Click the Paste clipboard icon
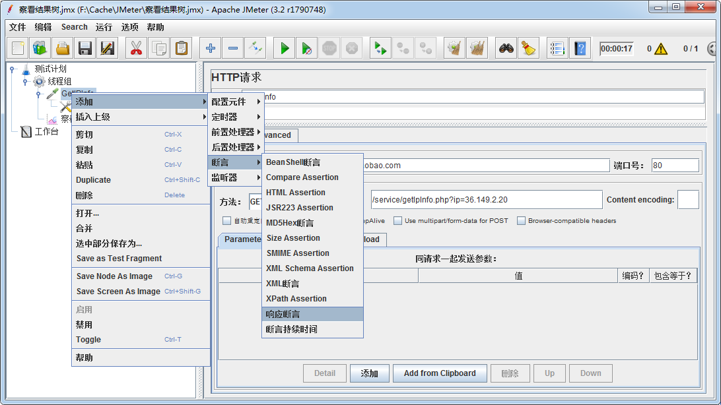This screenshot has height=405, width=721. (182, 48)
